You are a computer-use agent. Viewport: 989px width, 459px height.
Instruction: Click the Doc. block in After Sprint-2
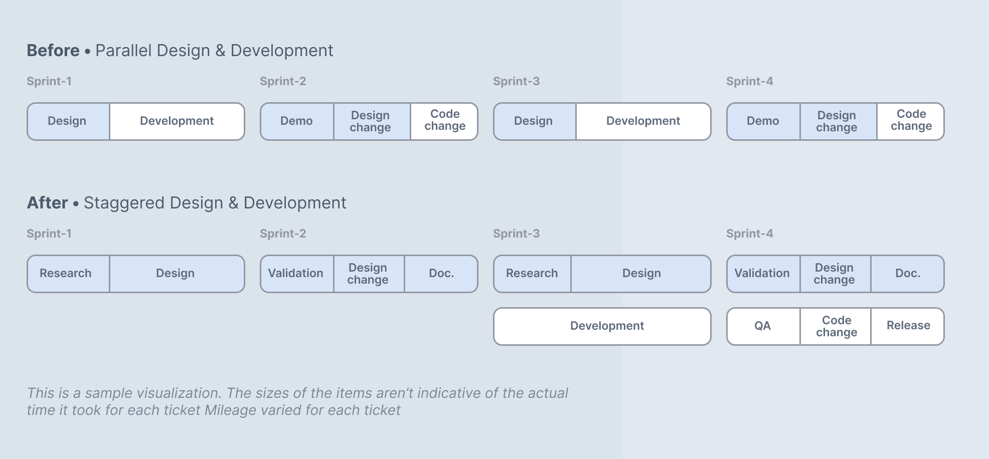point(441,274)
